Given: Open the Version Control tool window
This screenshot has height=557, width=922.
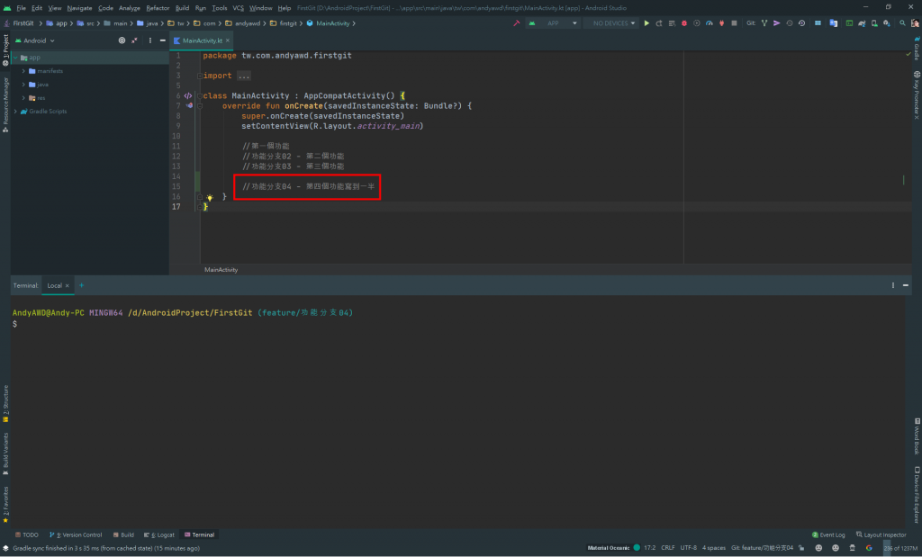Looking at the screenshot, I should tap(76, 535).
